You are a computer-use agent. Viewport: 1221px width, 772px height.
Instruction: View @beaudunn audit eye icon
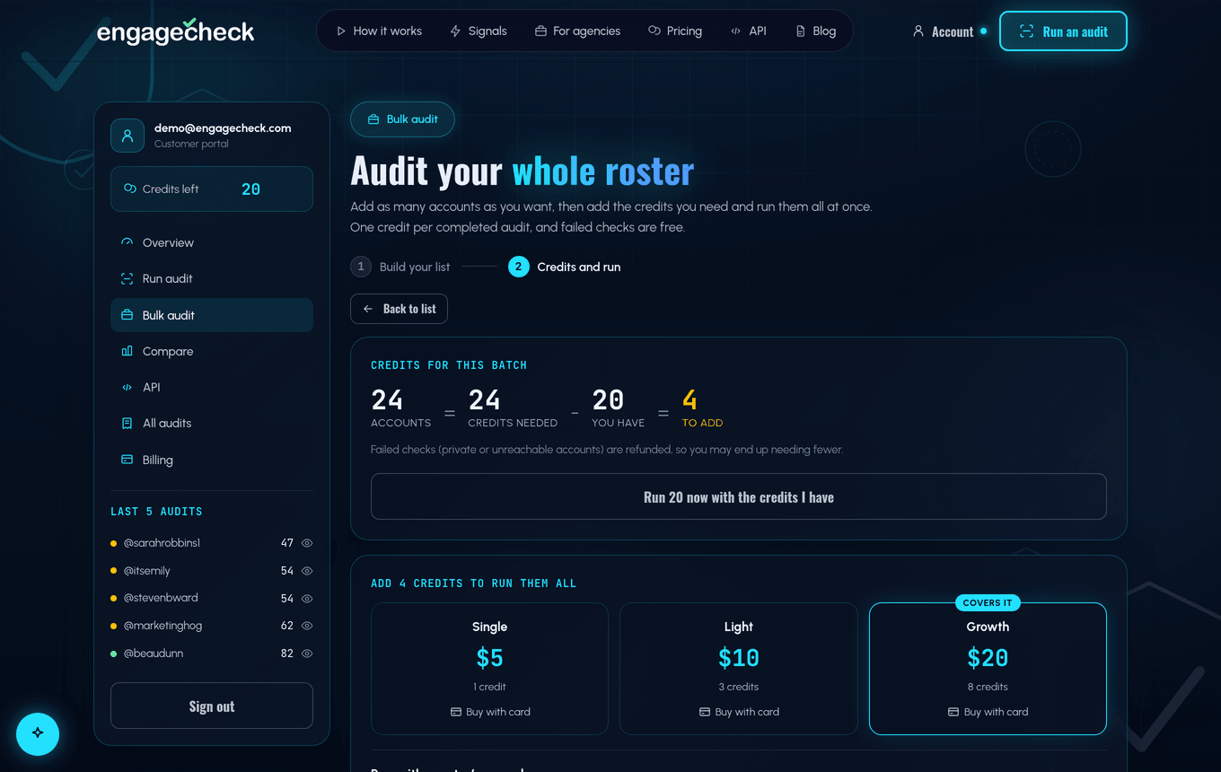click(x=307, y=654)
